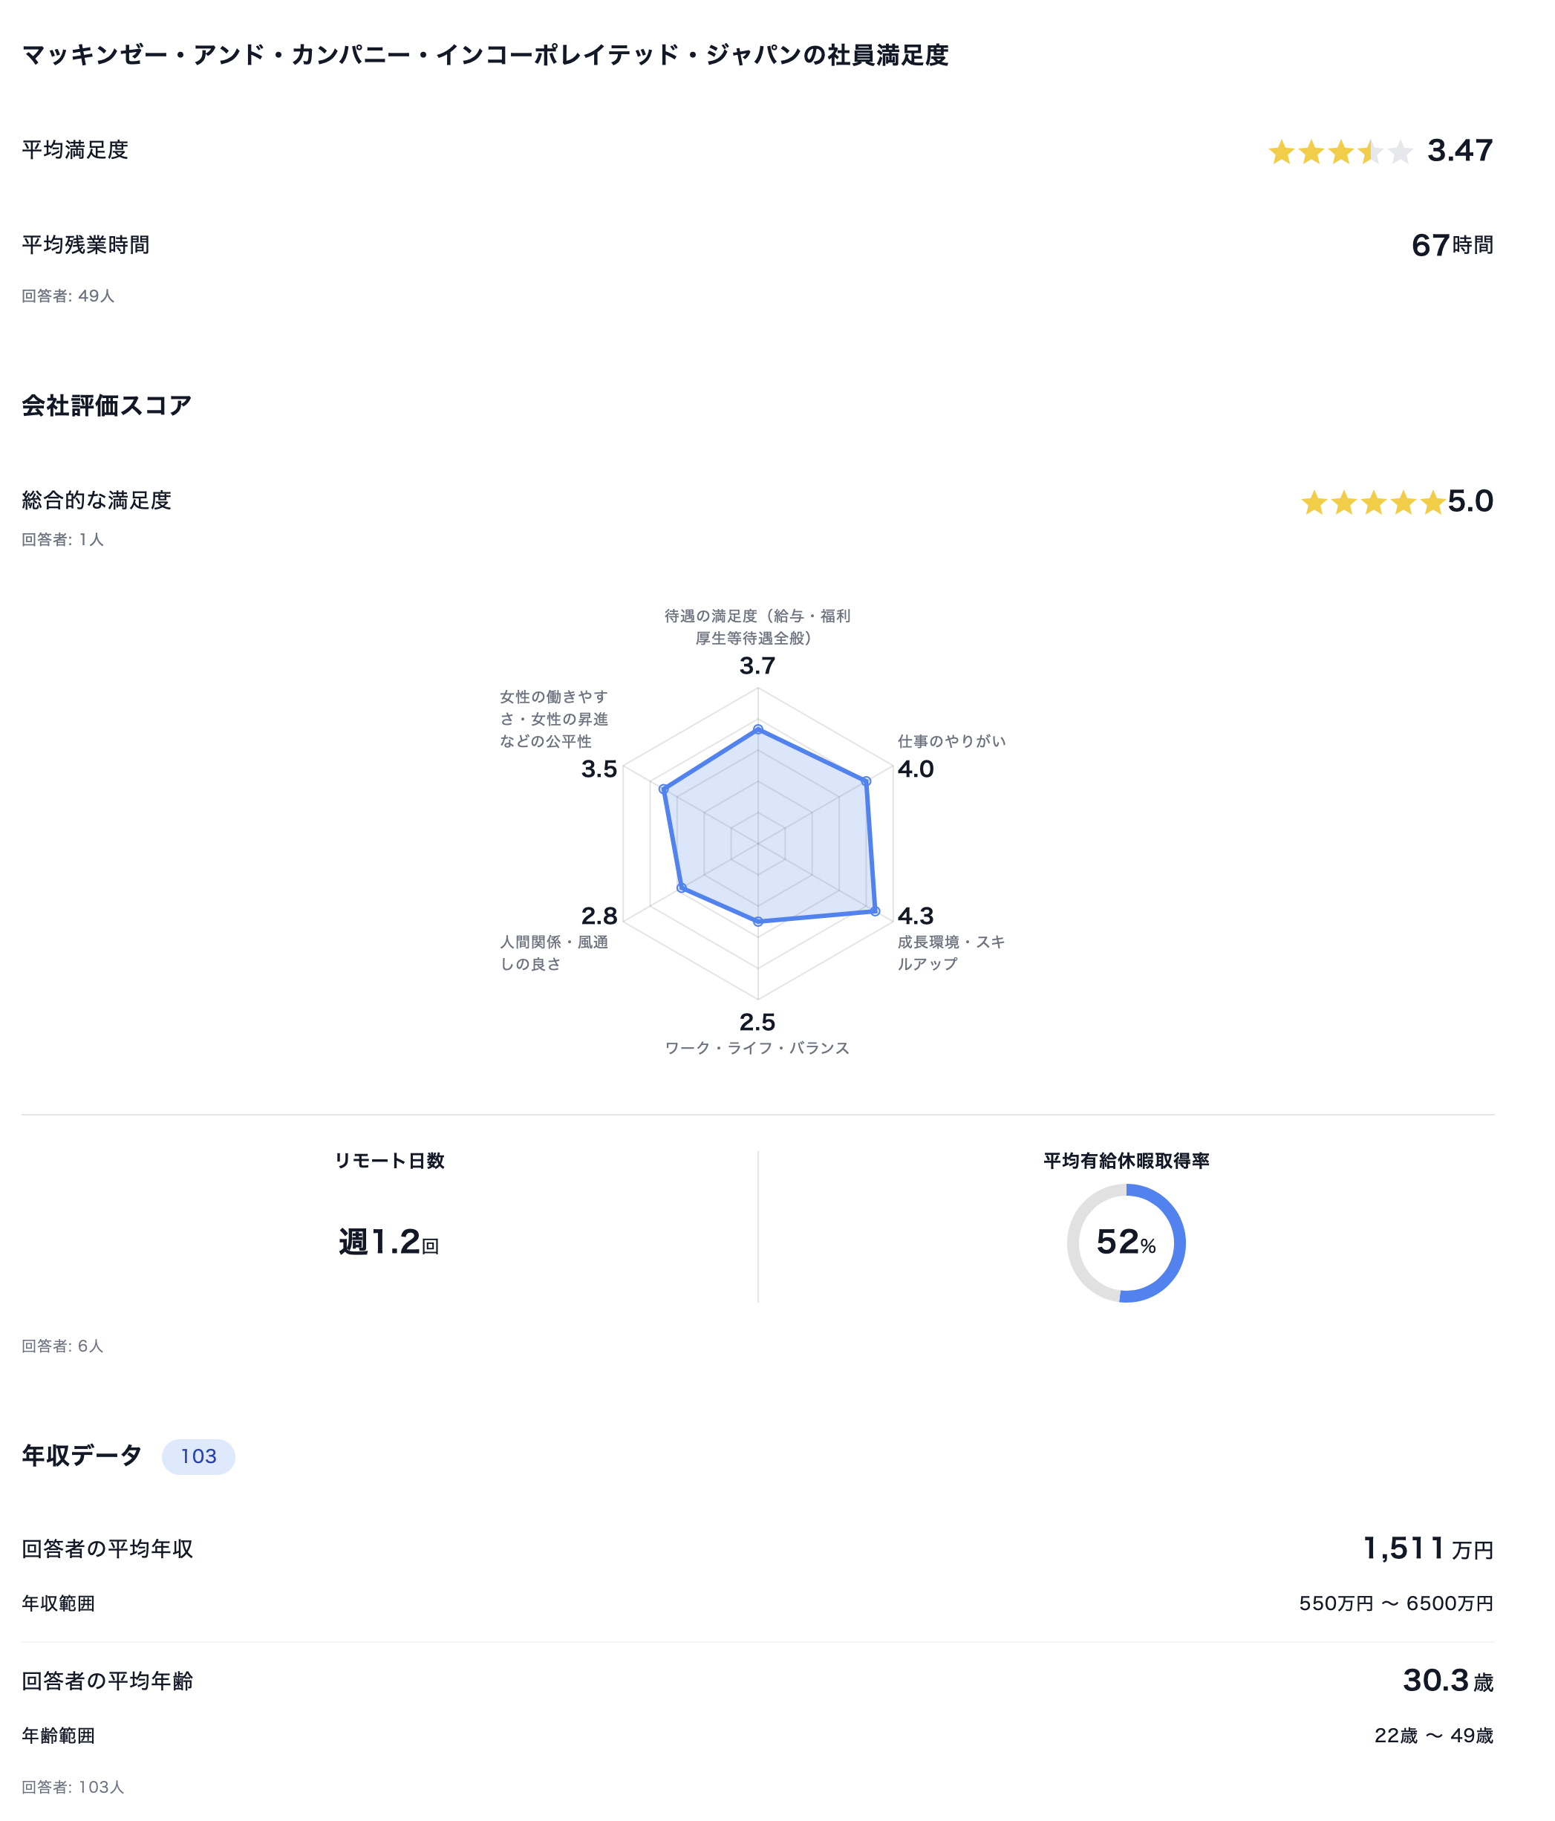Viewport: 1555px width, 1821px height.
Task: Select the radar point for 成長環境 4.3
Action: pos(875,911)
